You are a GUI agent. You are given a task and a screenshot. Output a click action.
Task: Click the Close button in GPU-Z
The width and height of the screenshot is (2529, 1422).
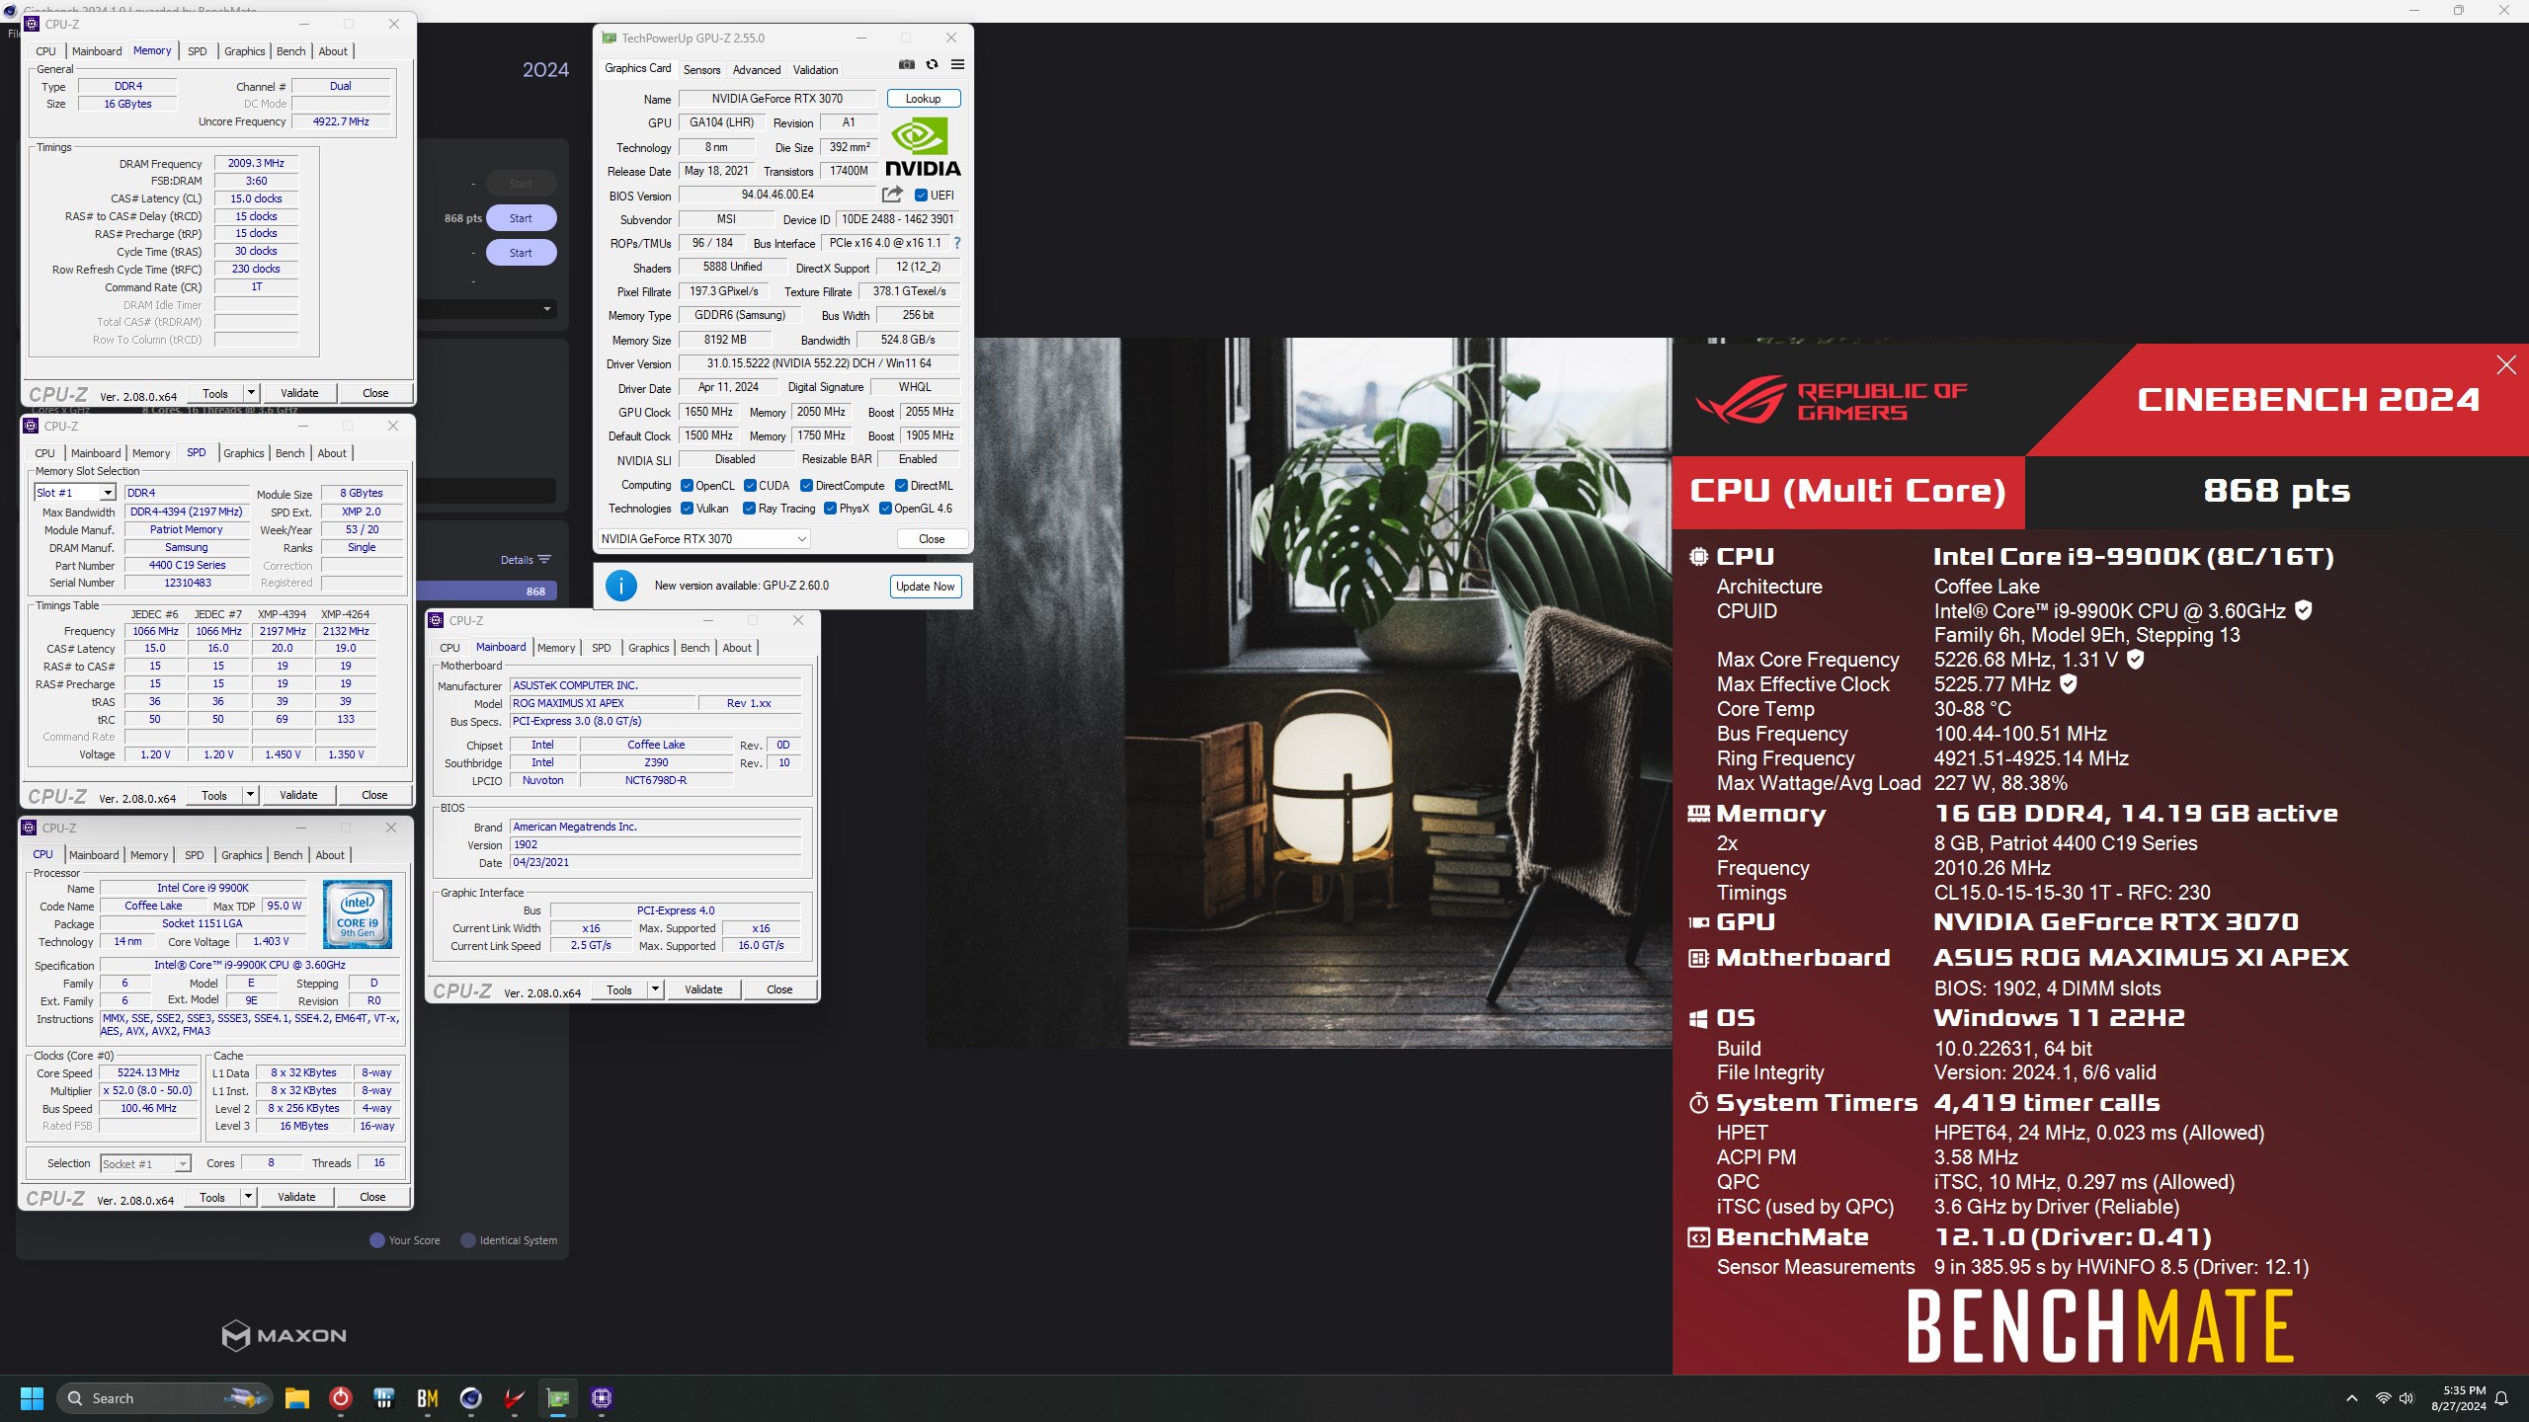click(932, 539)
